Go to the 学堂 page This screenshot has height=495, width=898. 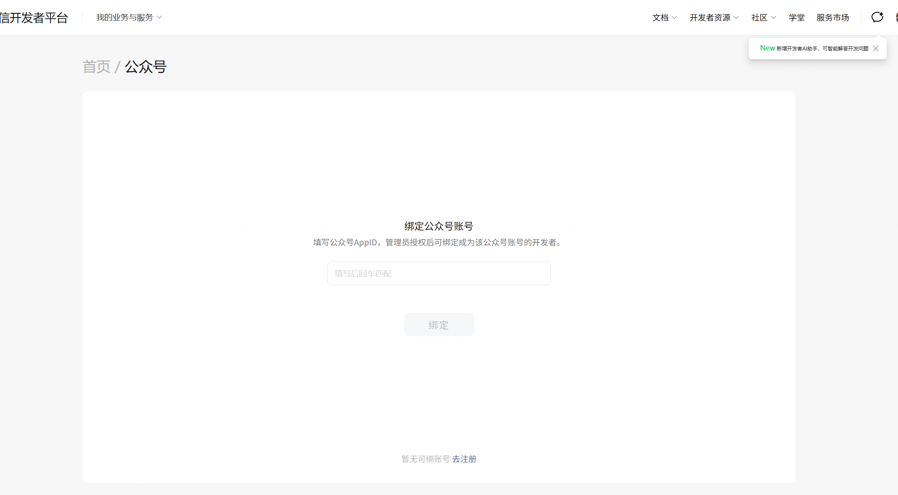coord(796,17)
